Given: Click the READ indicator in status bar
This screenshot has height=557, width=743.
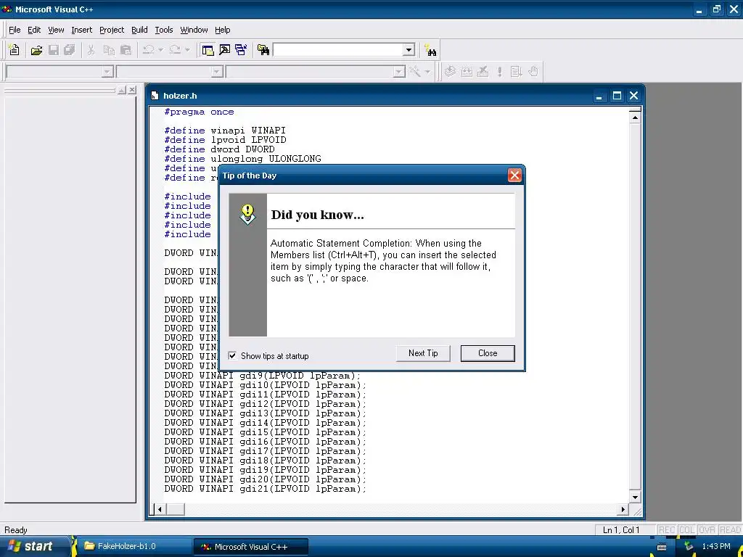Looking at the screenshot, I should pyautogui.click(x=730, y=530).
